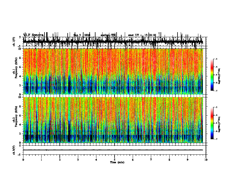232x179 pixels.
Task: Click the ch.1 colorbar '-7' value
Action: pos(216,91)
